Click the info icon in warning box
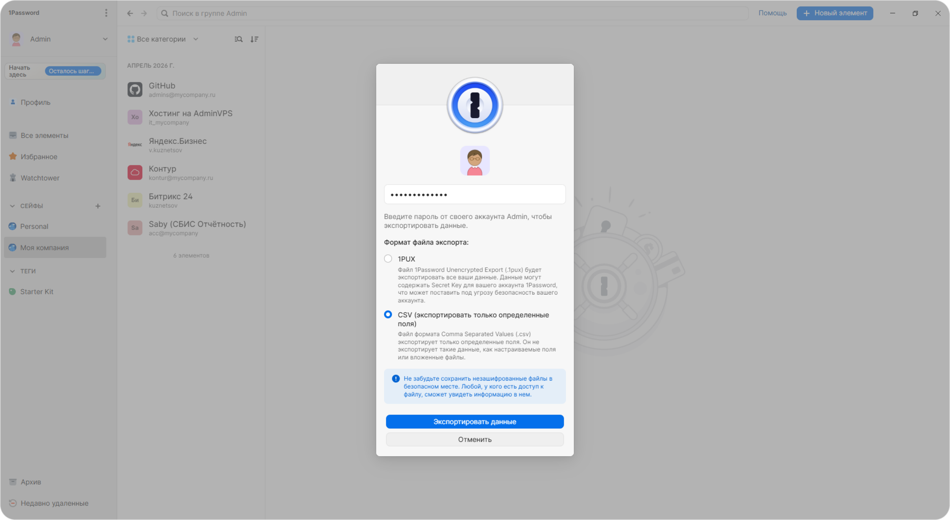Screen dimensions: 950x520 click(x=396, y=379)
